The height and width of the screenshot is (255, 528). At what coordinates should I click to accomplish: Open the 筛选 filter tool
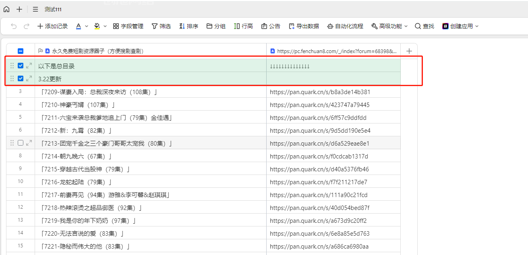click(161, 26)
